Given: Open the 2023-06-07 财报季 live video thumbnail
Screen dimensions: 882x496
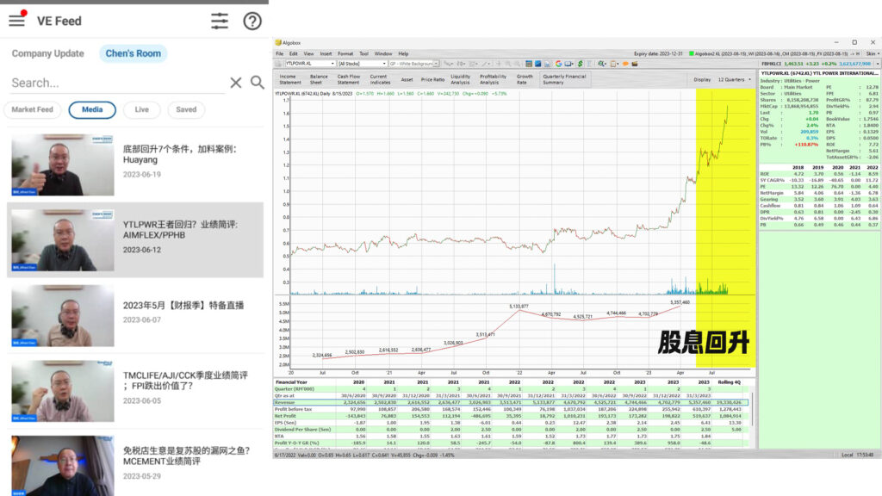Looking at the screenshot, I should pos(62,315).
